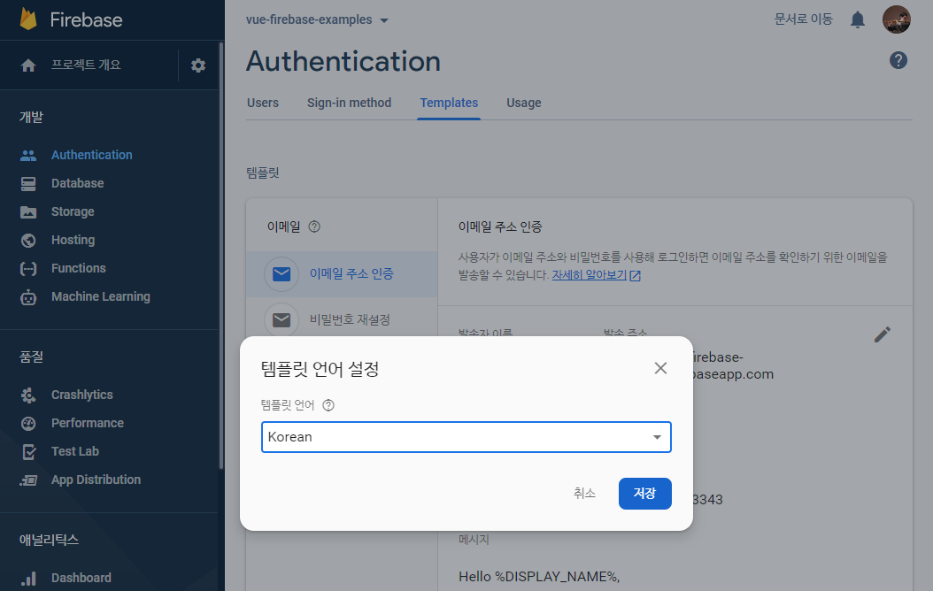The image size is (933, 591).
Task: Expand vue-firebase-examples project selector
Action: [x=317, y=19]
